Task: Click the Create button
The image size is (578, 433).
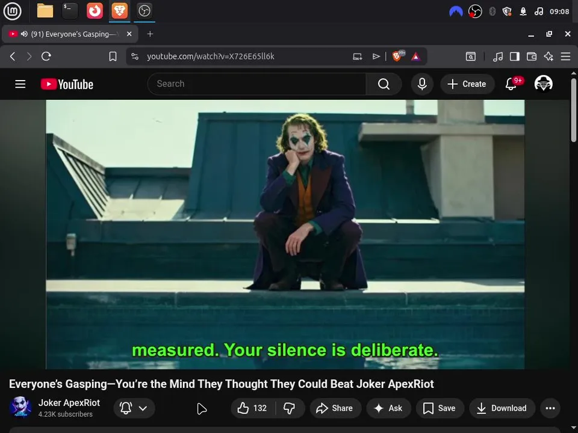Action: pos(467,84)
